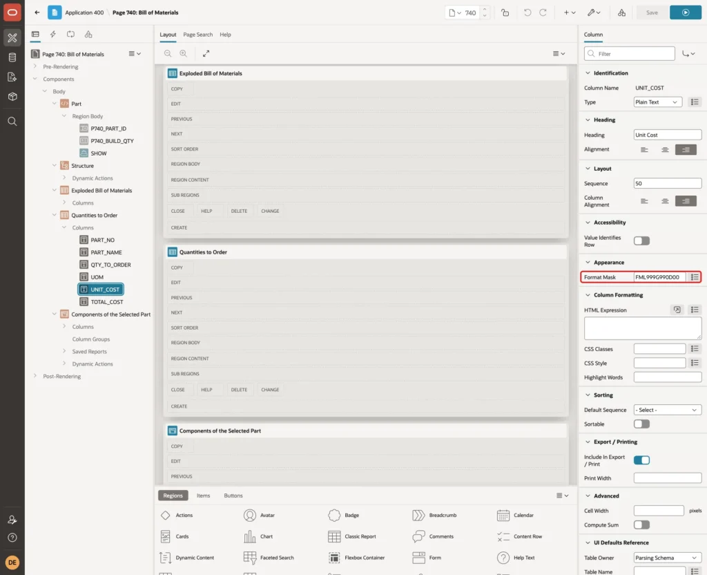
Task: Click the Undo arrow in toolbar
Action: click(x=527, y=12)
